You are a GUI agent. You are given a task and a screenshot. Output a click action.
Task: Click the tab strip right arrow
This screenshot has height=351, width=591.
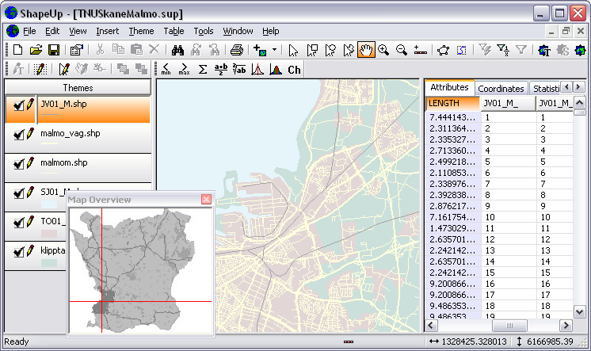pyautogui.click(x=578, y=87)
